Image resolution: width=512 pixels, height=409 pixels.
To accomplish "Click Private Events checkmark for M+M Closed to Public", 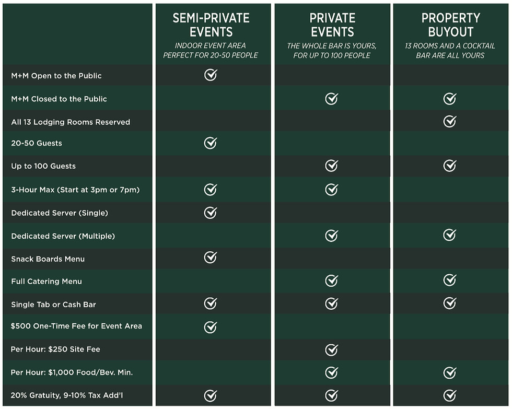I will pyautogui.click(x=331, y=99).
